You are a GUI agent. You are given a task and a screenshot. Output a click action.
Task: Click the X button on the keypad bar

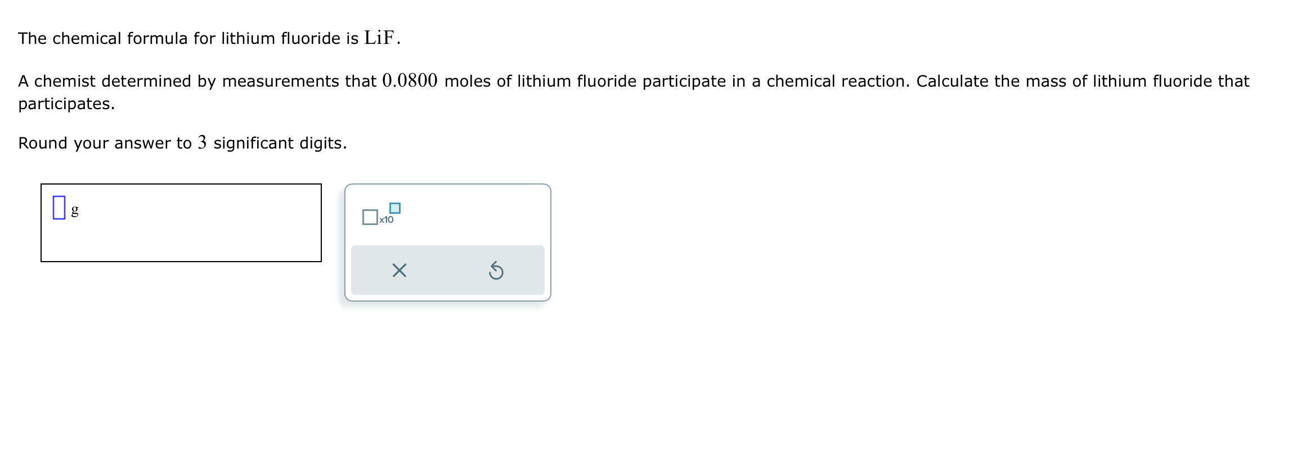pos(399,270)
